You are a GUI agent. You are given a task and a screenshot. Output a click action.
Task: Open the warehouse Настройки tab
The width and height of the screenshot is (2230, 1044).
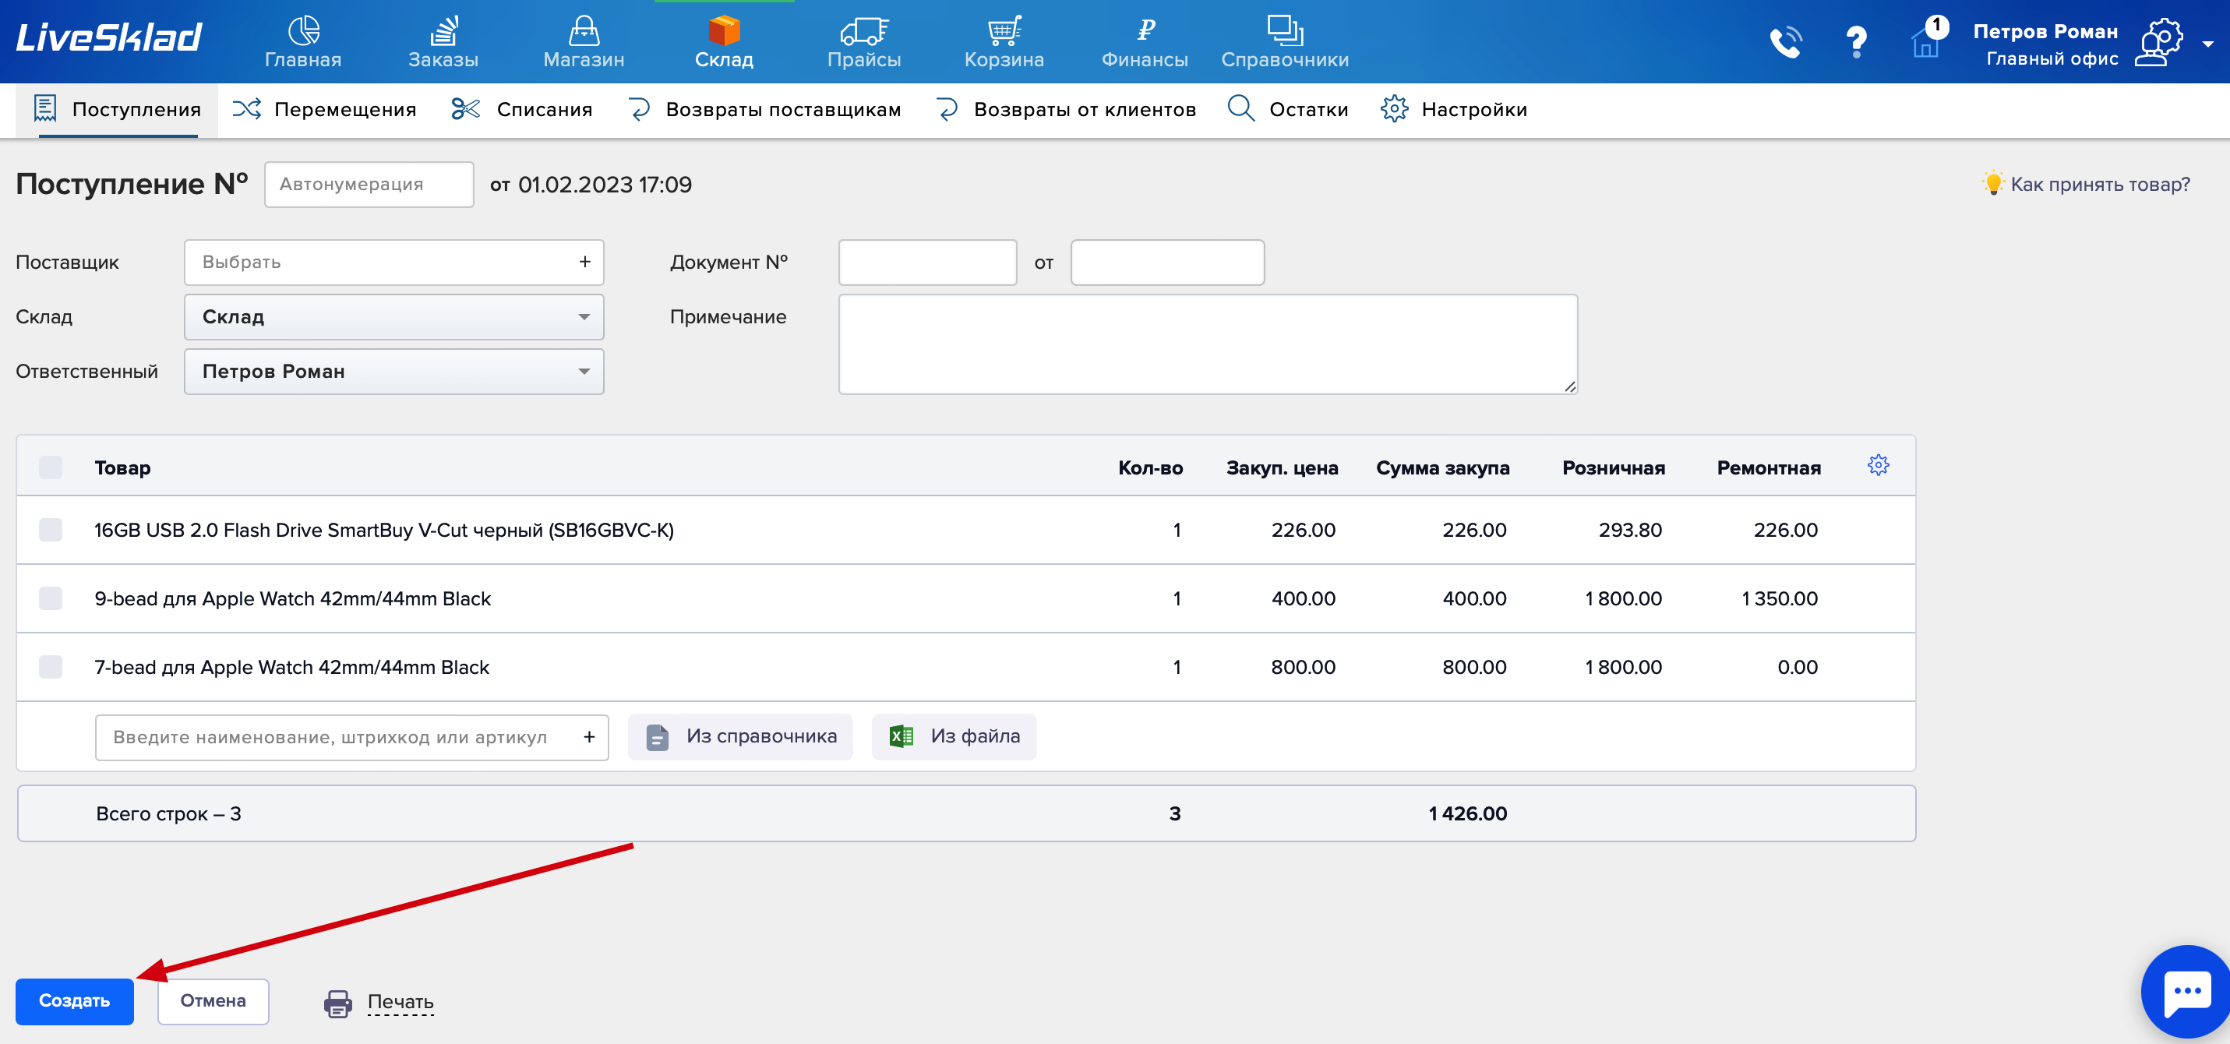tap(1455, 109)
